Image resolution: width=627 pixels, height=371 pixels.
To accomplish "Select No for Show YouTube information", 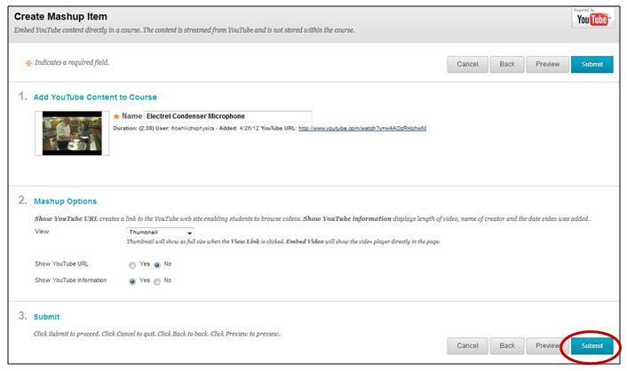I will pyautogui.click(x=157, y=281).
